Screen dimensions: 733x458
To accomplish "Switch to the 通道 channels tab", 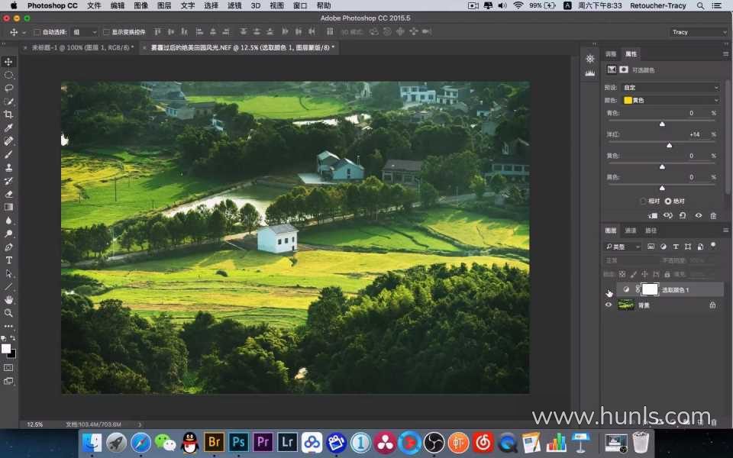I will tap(631, 231).
